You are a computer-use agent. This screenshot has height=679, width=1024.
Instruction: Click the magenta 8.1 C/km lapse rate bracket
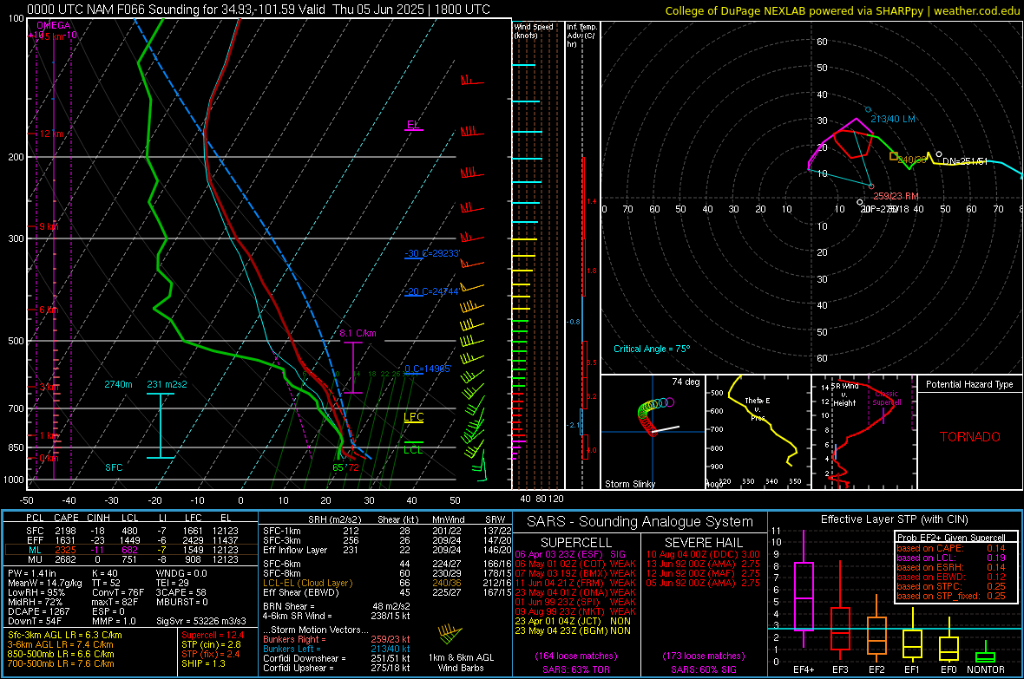point(352,368)
